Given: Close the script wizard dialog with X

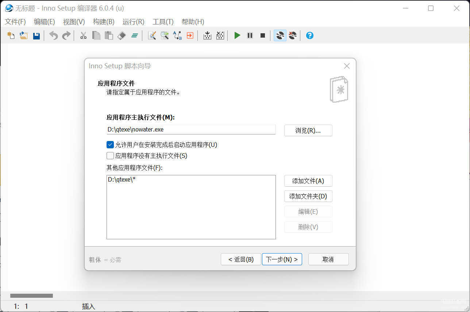Looking at the screenshot, I should [347, 66].
